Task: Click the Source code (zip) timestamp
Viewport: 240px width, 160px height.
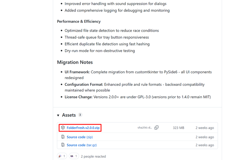Action: click(x=205, y=137)
